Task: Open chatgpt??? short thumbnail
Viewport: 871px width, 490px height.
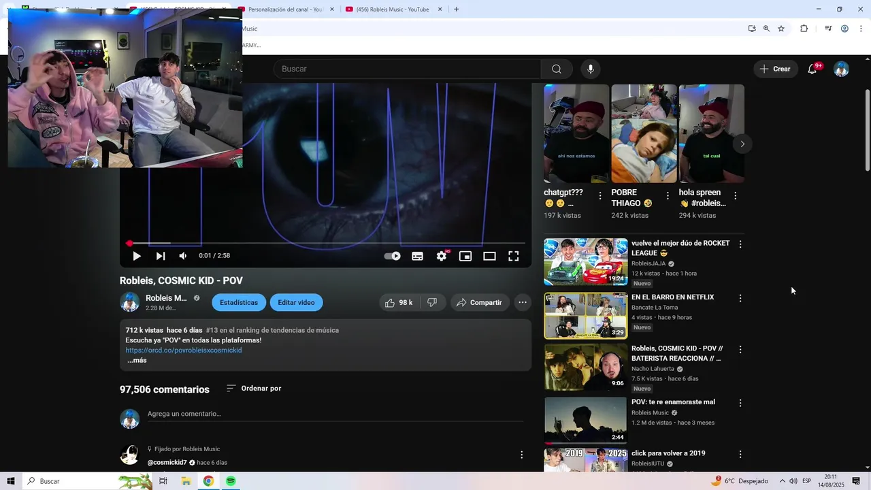Action: [576, 133]
